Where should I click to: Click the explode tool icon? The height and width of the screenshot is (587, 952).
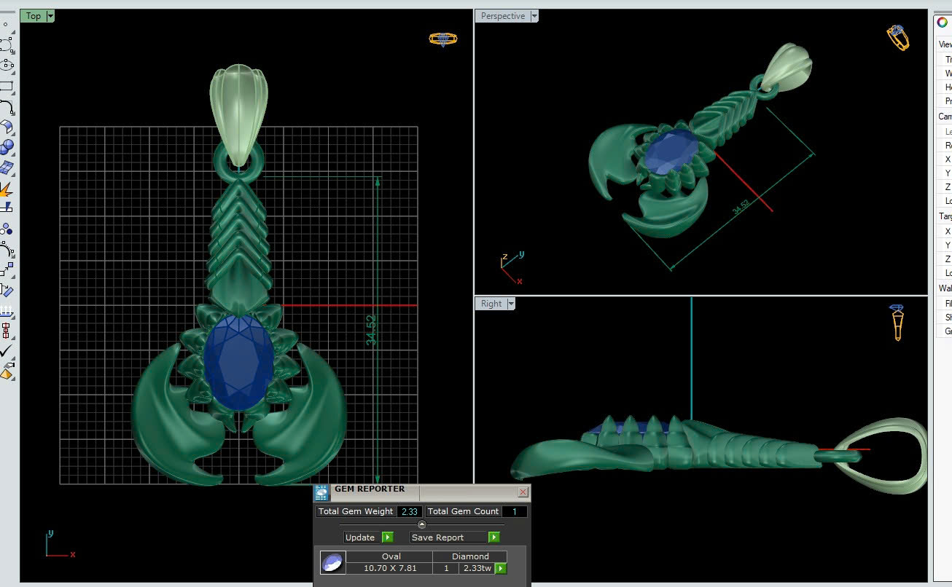click(6, 190)
